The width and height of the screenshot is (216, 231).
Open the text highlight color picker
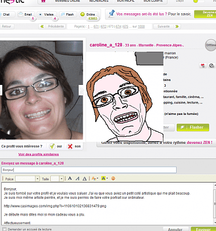(x=105, y=178)
